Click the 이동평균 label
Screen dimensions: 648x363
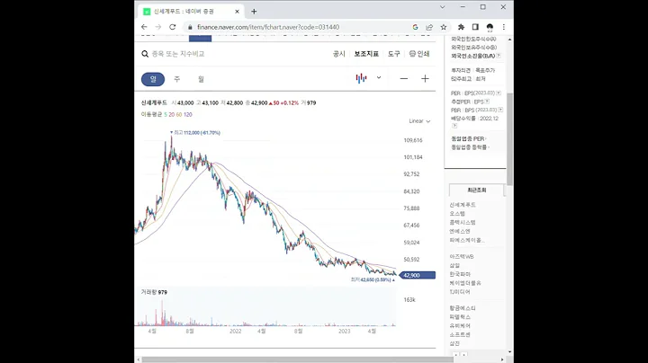[x=151, y=115]
